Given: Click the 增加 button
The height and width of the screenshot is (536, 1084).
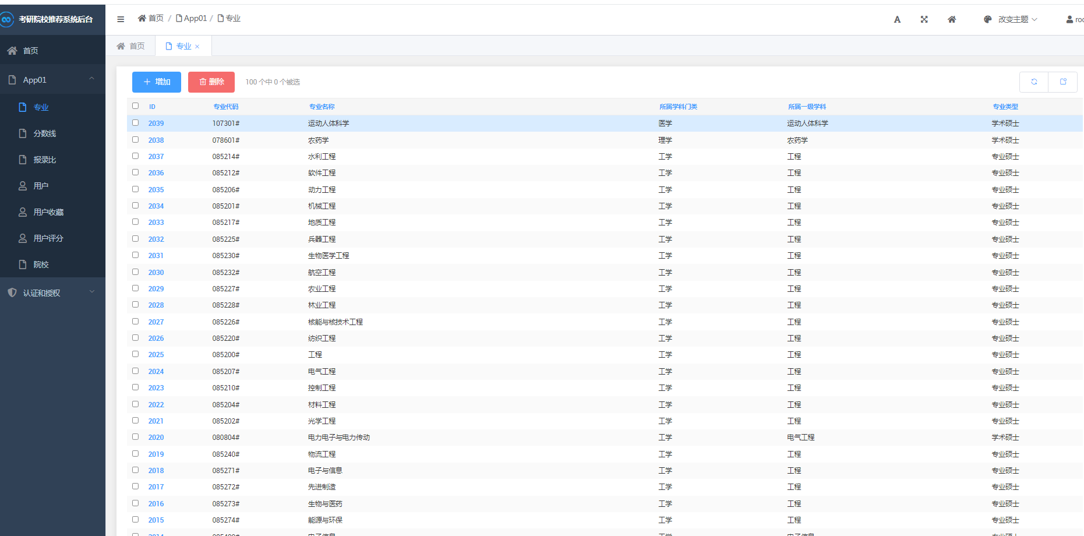Looking at the screenshot, I should point(157,82).
